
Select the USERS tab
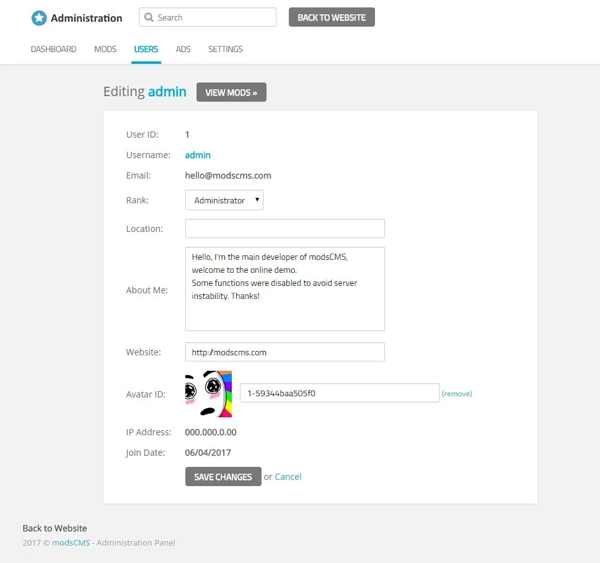coord(146,50)
